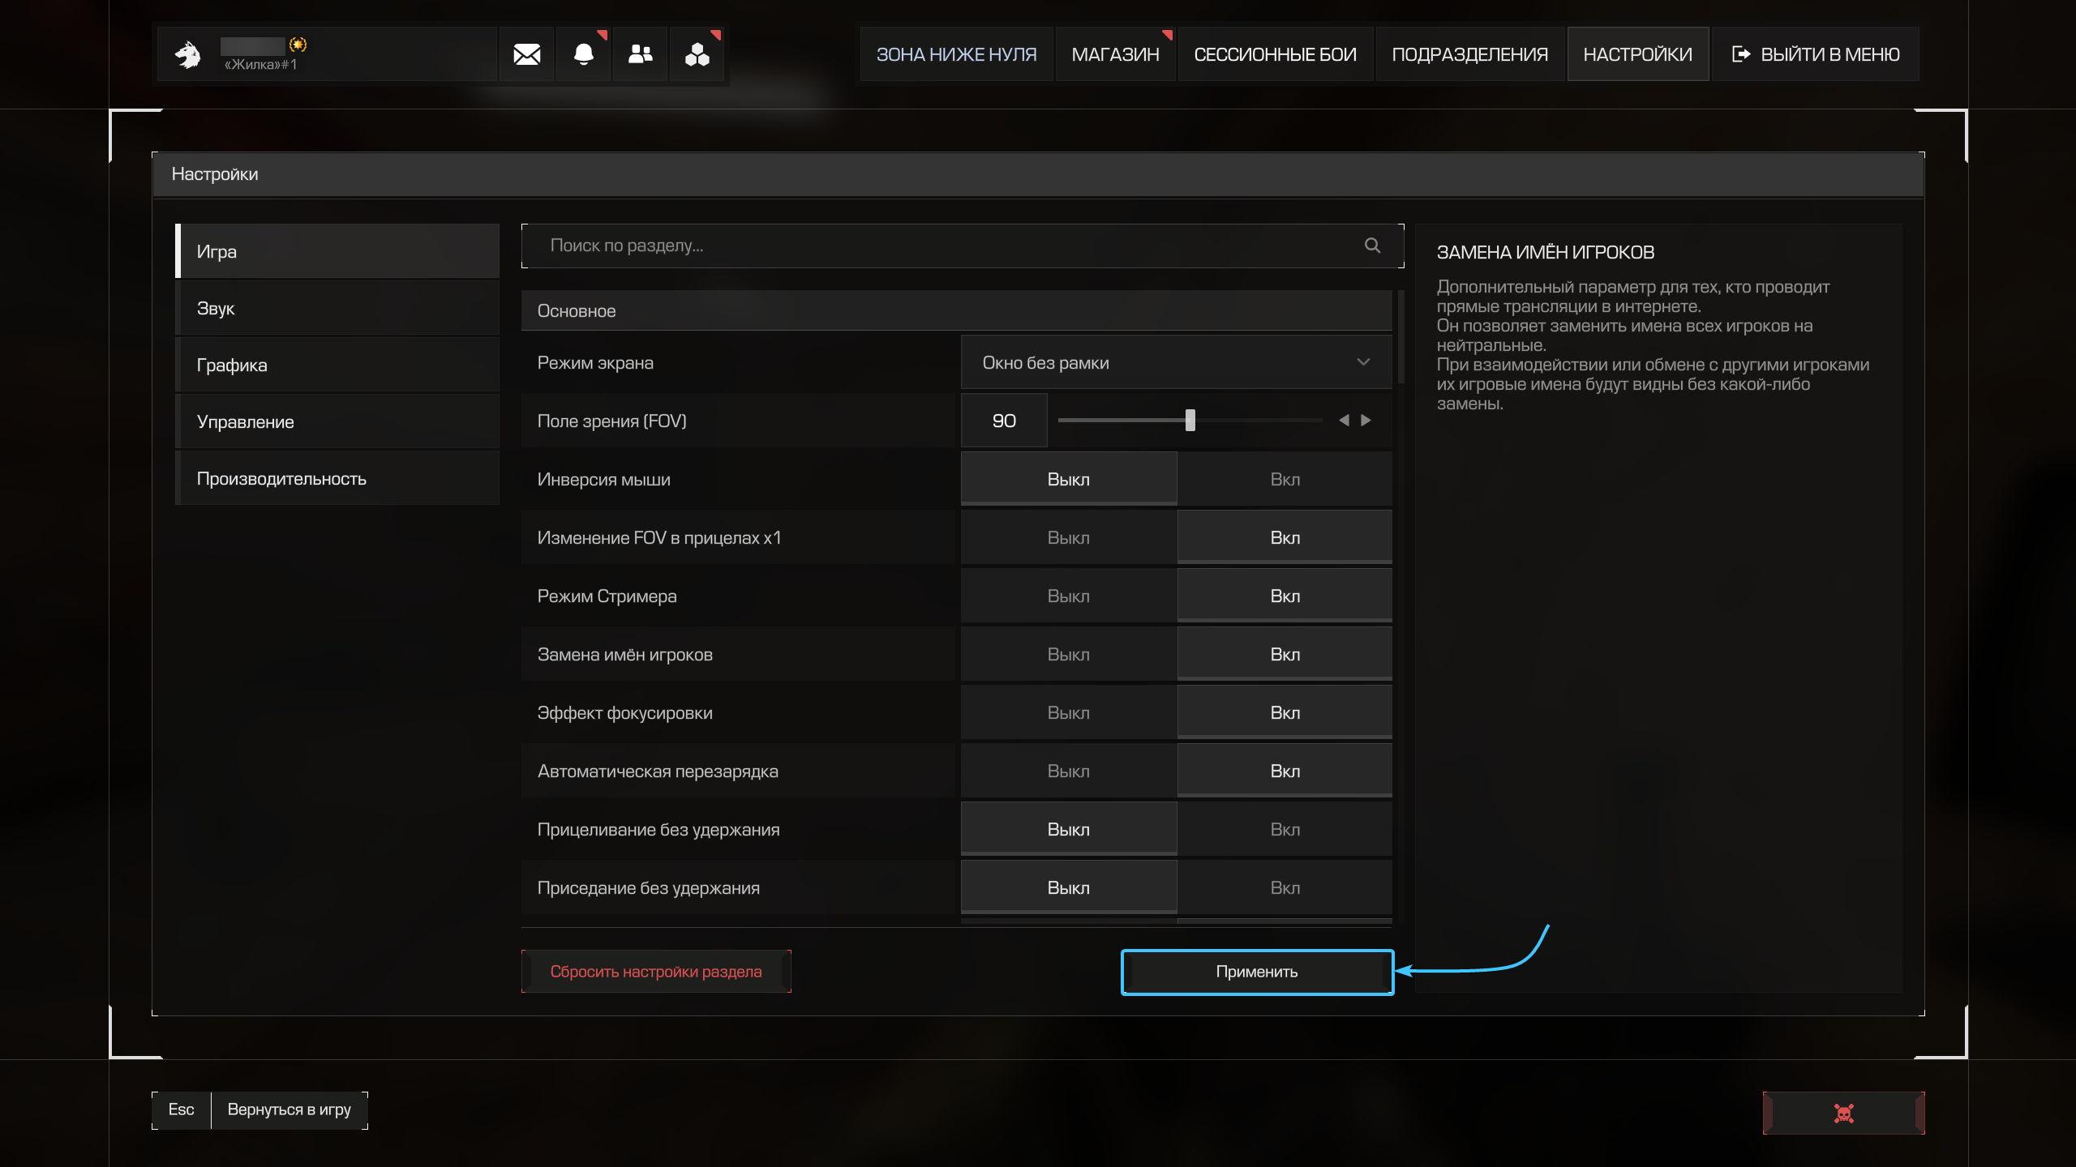Open the notifications bell icon

pos(583,54)
